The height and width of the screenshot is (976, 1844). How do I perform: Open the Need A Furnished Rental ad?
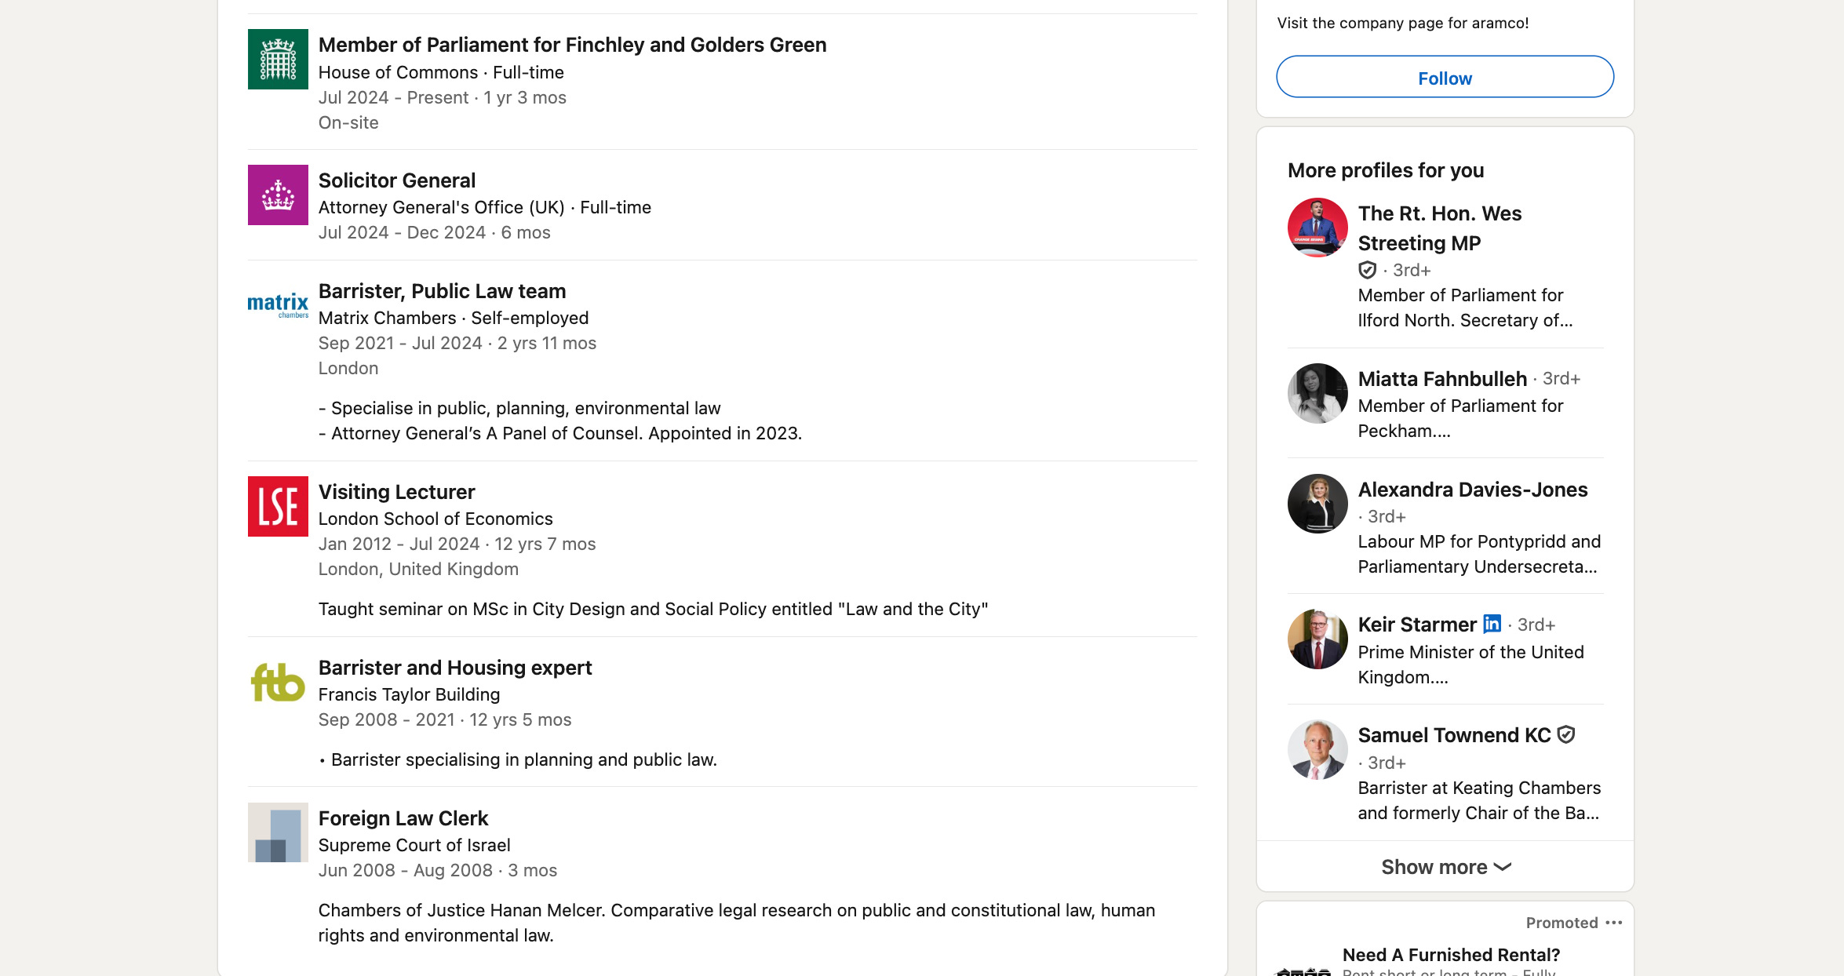coord(1451,955)
